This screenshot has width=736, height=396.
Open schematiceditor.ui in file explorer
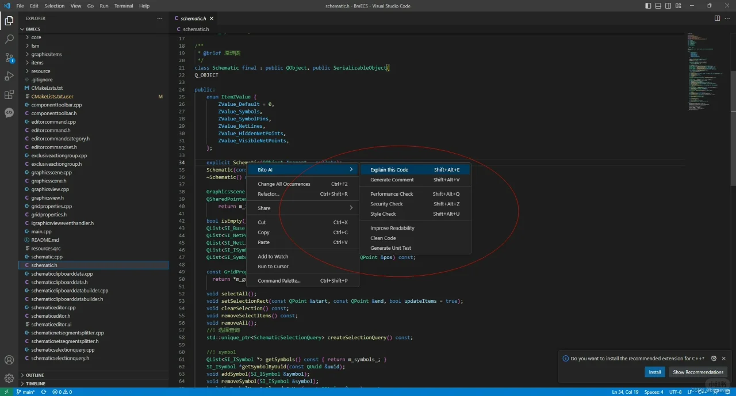pyautogui.click(x=51, y=325)
